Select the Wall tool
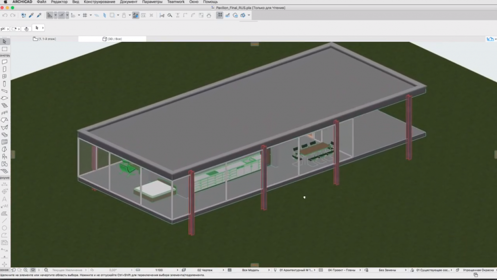 tap(4, 62)
